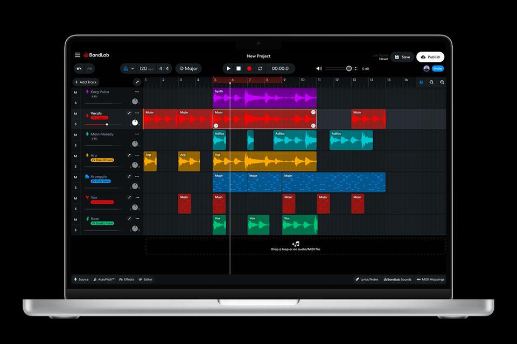Toggle the loop cycle icon
Image resolution: width=517 pixels, height=344 pixels.
(260, 69)
